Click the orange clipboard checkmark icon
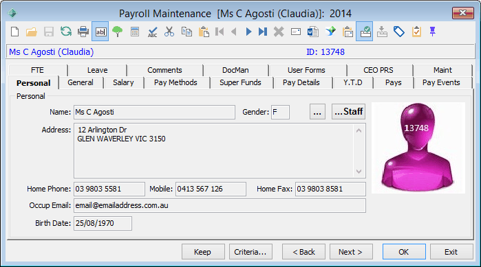 pos(416,32)
